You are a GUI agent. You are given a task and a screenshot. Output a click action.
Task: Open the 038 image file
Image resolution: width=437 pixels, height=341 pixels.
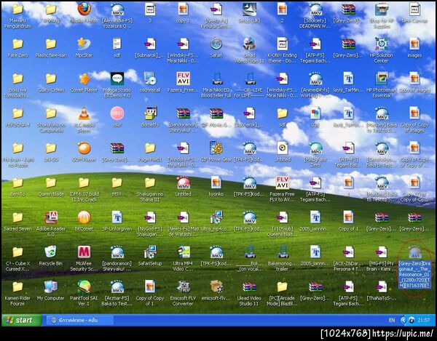[315, 113]
